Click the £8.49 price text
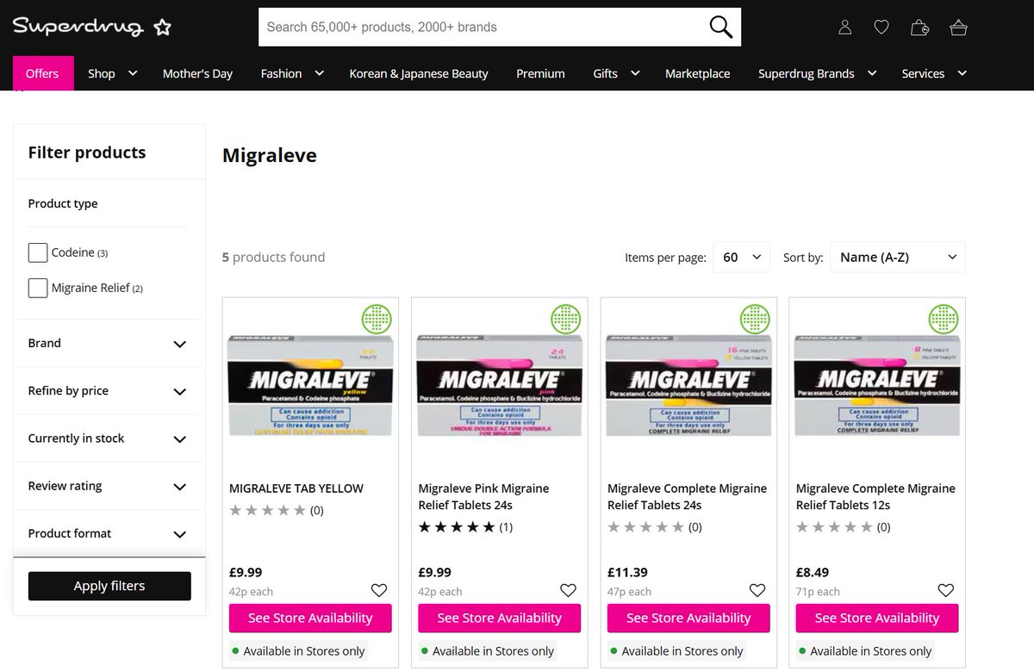The height and width of the screenshot is (672, 1034). click(813, 572)
